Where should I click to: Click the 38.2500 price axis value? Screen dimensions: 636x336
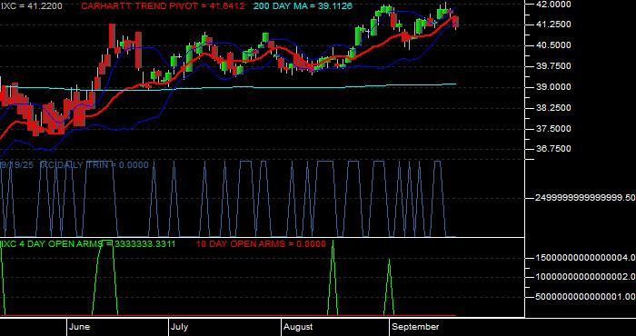tap(554, 108)
